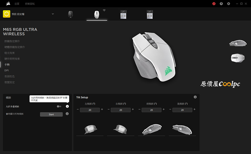This screenshot has height=154, width=251.
Task: Edit the 左傾斜 left tilt value field
Action: [90, 110]
